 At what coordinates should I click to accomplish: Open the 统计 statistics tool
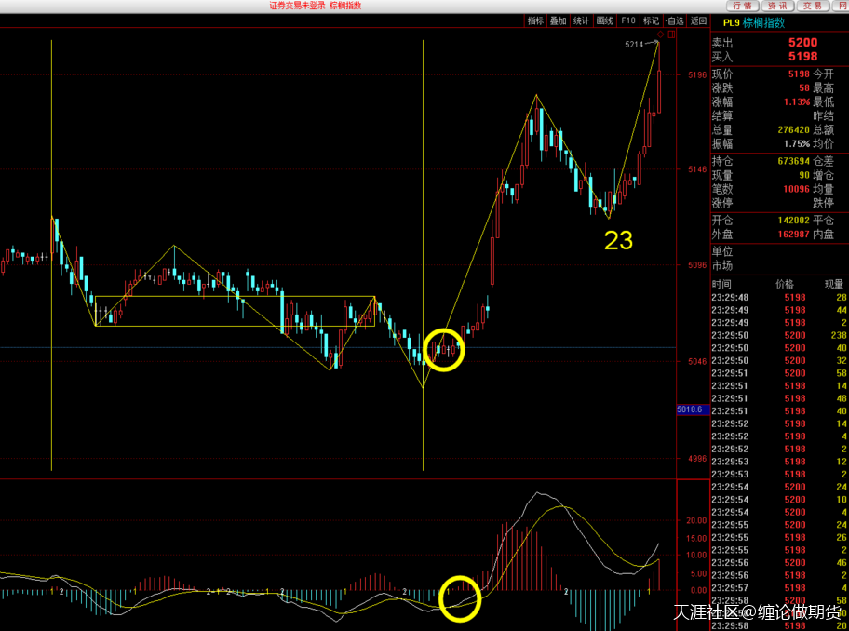pyautogui.click(x=582, y=20)
